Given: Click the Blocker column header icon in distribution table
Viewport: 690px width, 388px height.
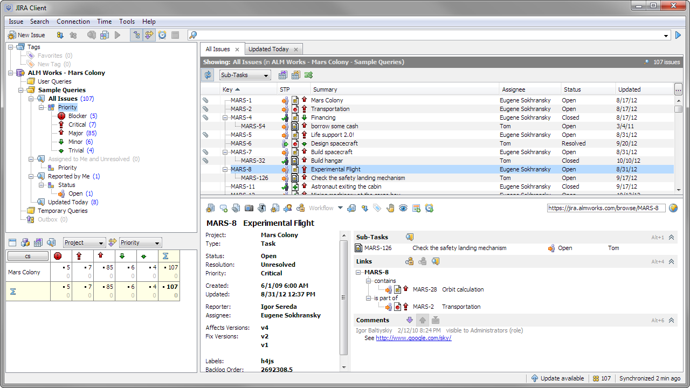Looking at the screenshot, I should click(x=58, y=256).
